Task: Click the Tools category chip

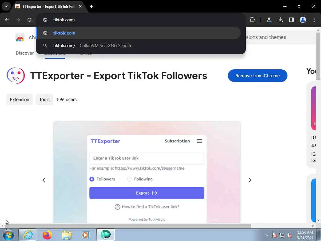Action: click(45, 99)
